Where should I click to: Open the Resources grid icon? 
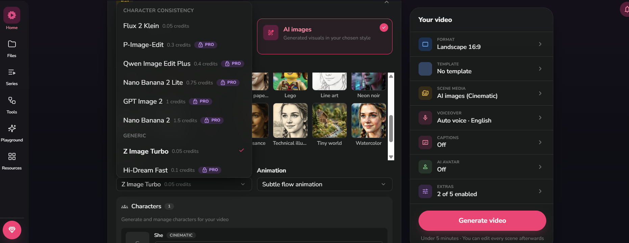point(12,156)
